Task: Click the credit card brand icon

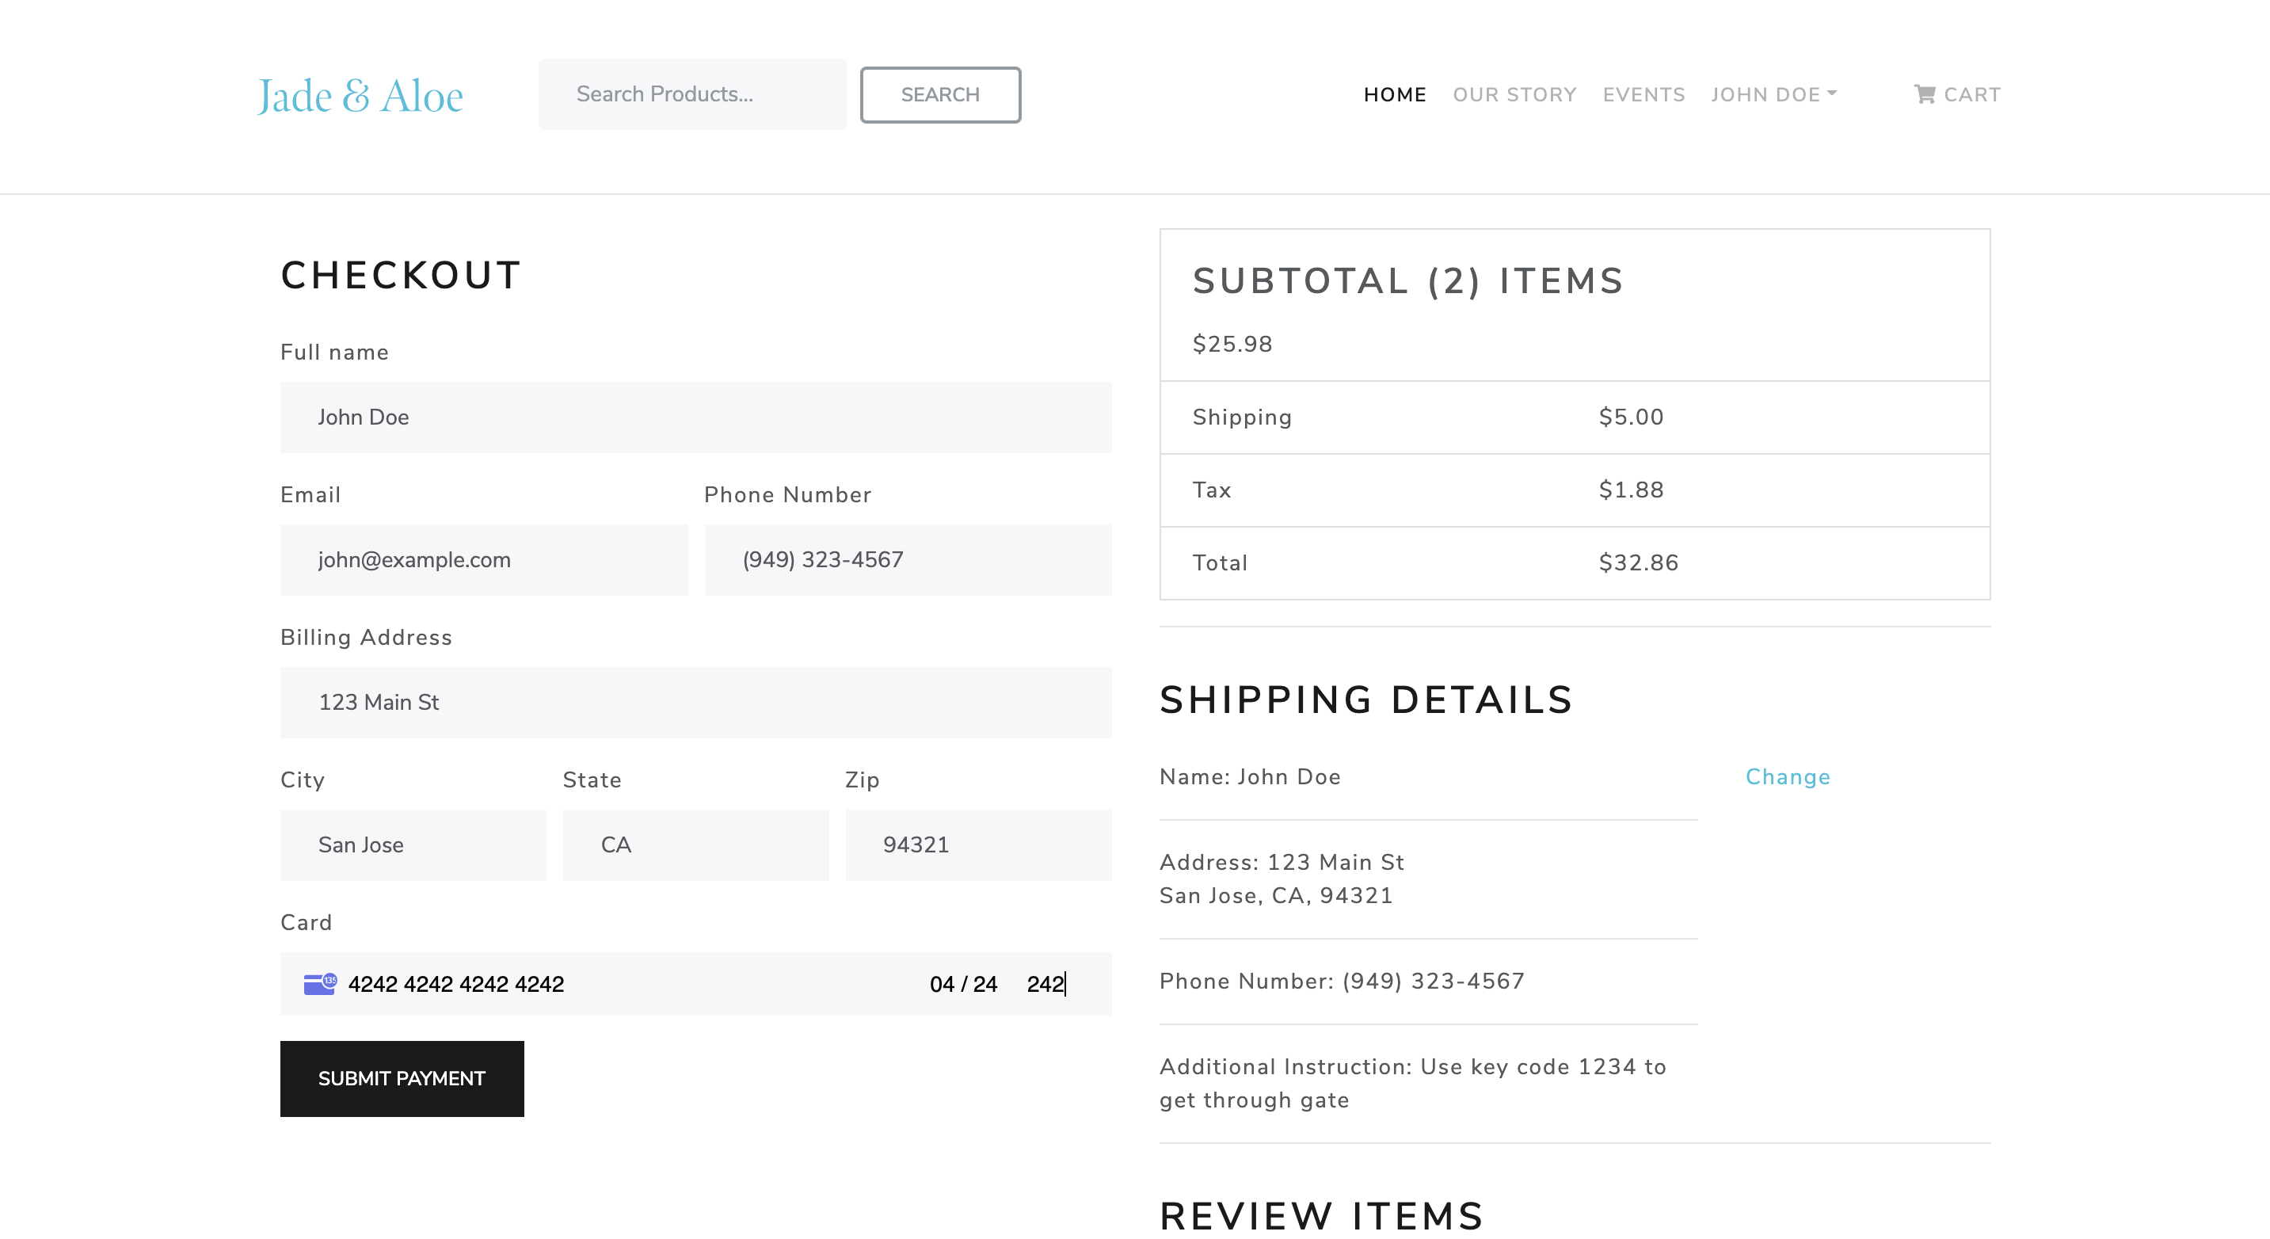Action: [320, 983]
